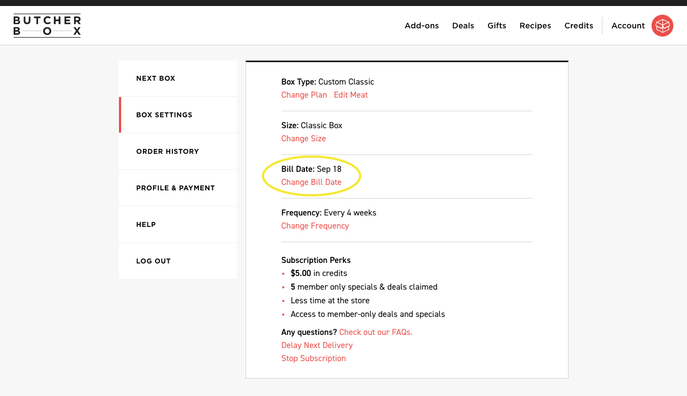Click the $5.00 in credits perk

(x=319, y=273)
